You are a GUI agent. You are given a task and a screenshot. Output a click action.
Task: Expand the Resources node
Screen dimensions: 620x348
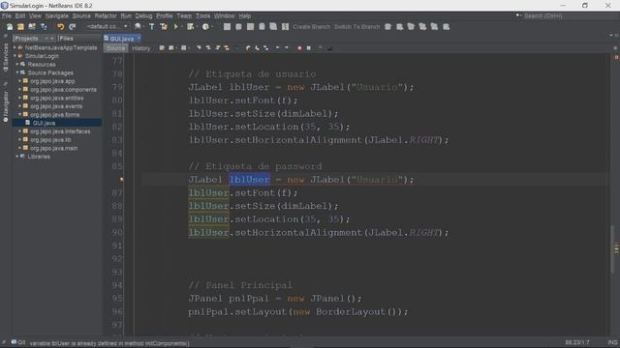click(17, 65)
